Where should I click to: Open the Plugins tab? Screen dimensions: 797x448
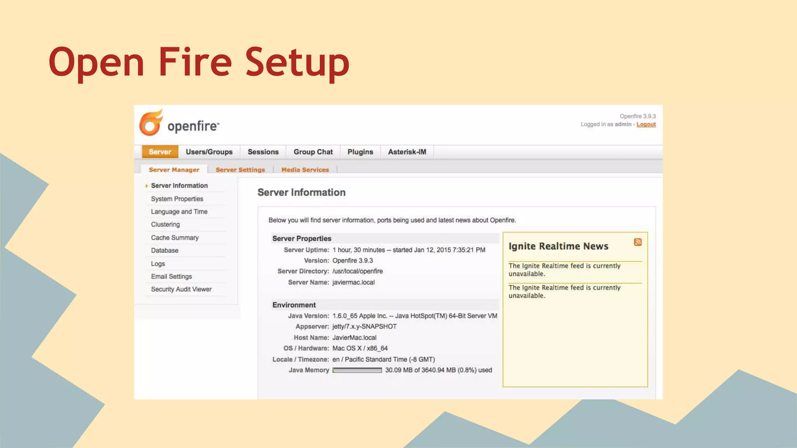click(360, 152)
